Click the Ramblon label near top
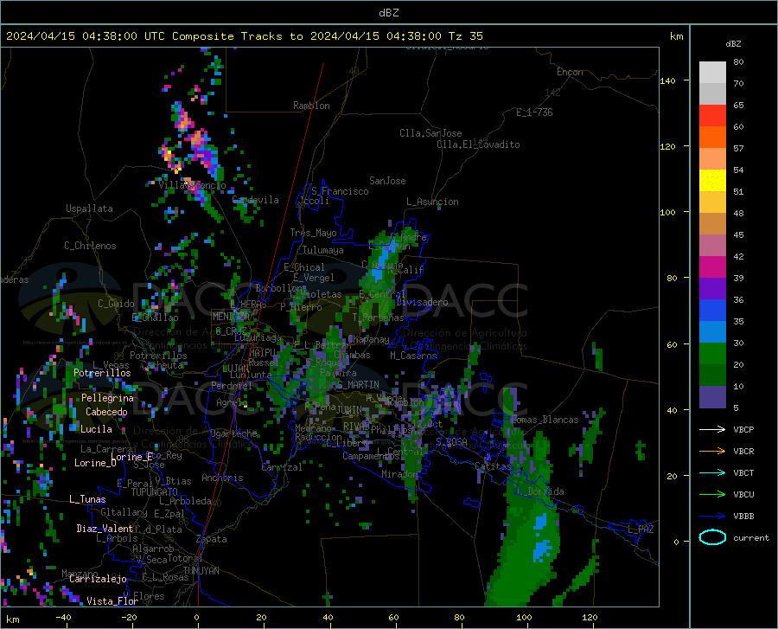The height and width of the screenshot is (629, 778). 311,106
